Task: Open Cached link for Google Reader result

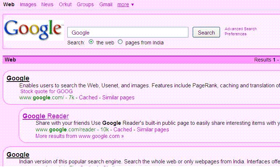Action: point(123,130)
